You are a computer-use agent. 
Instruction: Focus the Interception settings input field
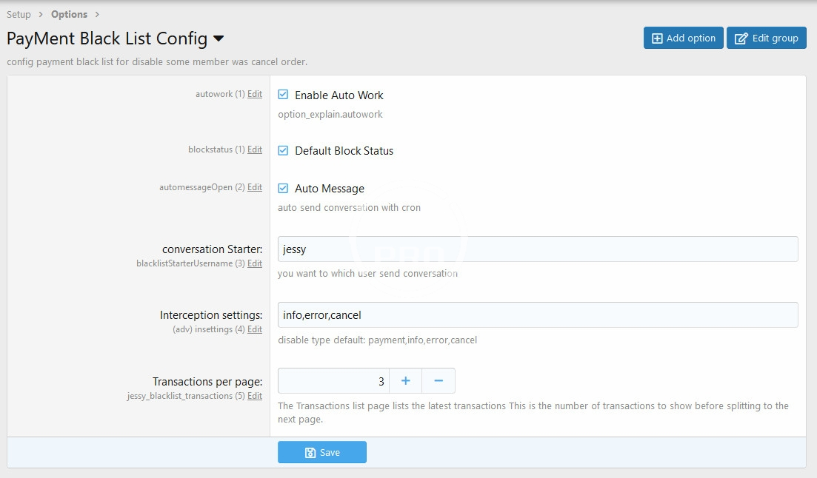point(538,315)
